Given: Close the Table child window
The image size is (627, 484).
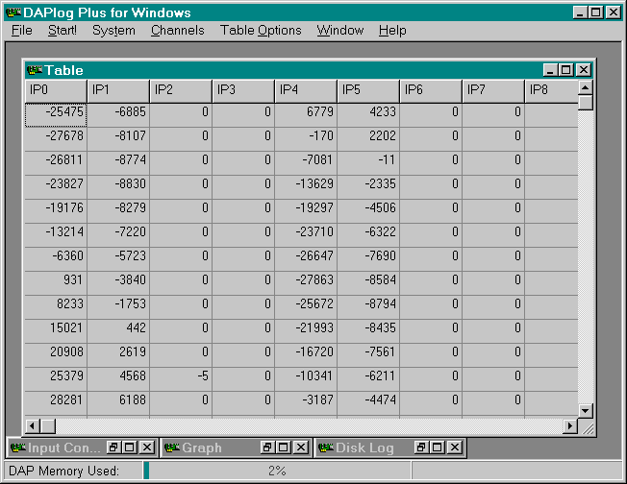Looking at the screenshot, I should click(x=584, y=70).
